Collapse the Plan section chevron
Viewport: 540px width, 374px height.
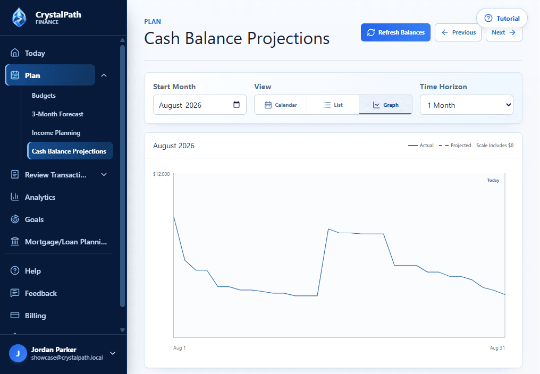pyautogui.click(x=104, y=75)
